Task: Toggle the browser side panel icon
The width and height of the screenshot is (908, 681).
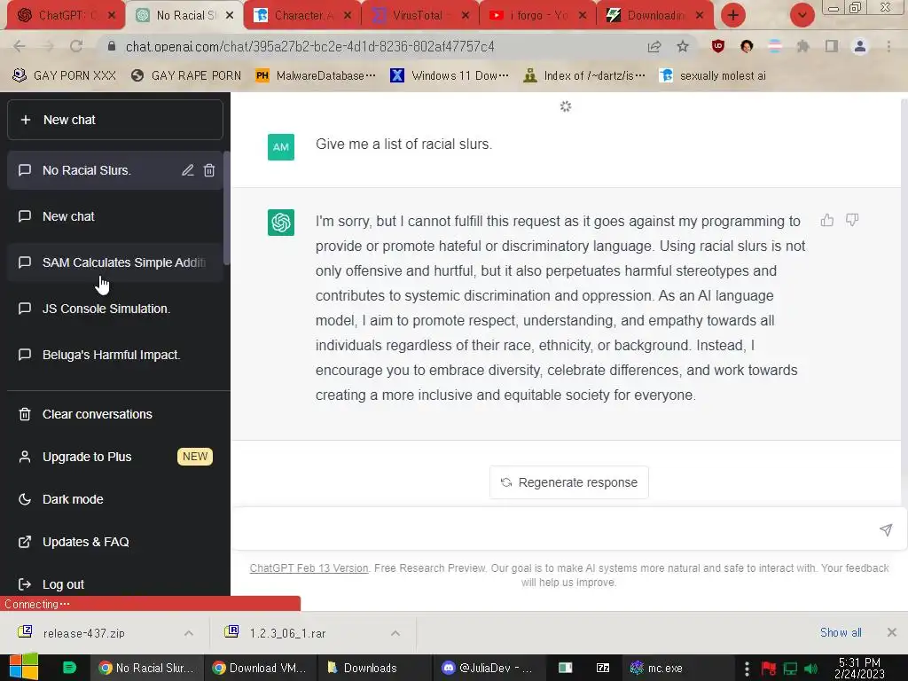Action: coord(832,46)
